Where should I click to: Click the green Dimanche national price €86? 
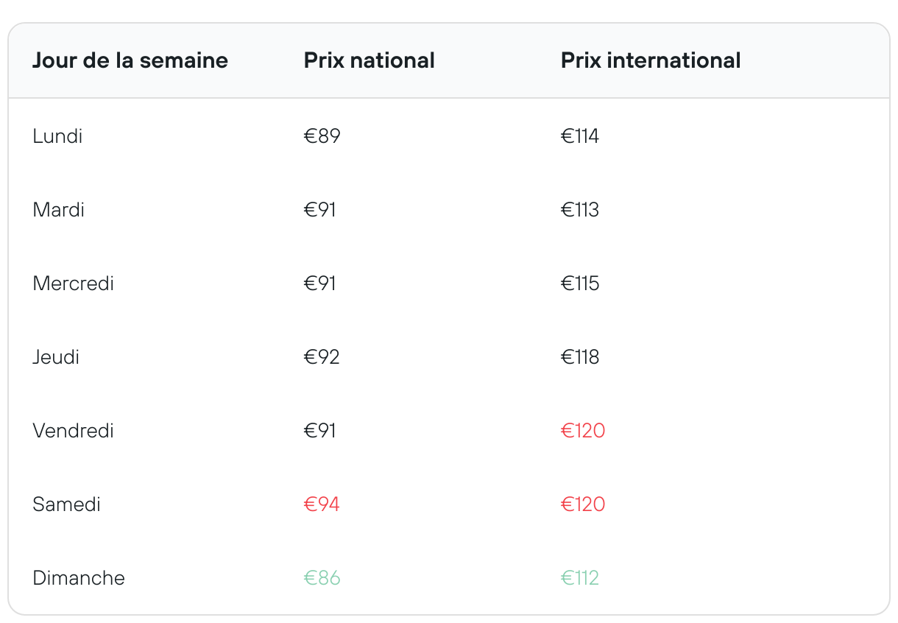pos(322,578)
